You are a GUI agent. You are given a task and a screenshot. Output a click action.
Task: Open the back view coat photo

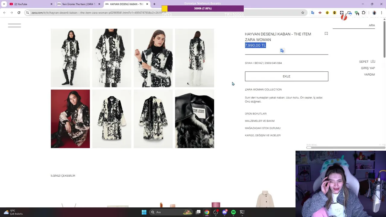pos(195,58)
